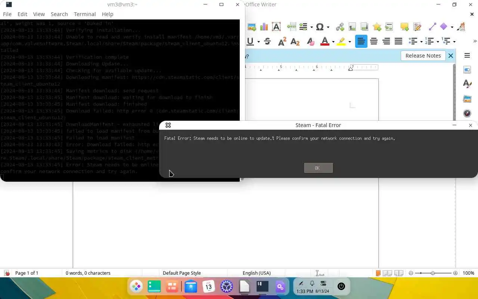Select Justified paragraph alignment
The image size is (478, 299).
pos(398,41)
